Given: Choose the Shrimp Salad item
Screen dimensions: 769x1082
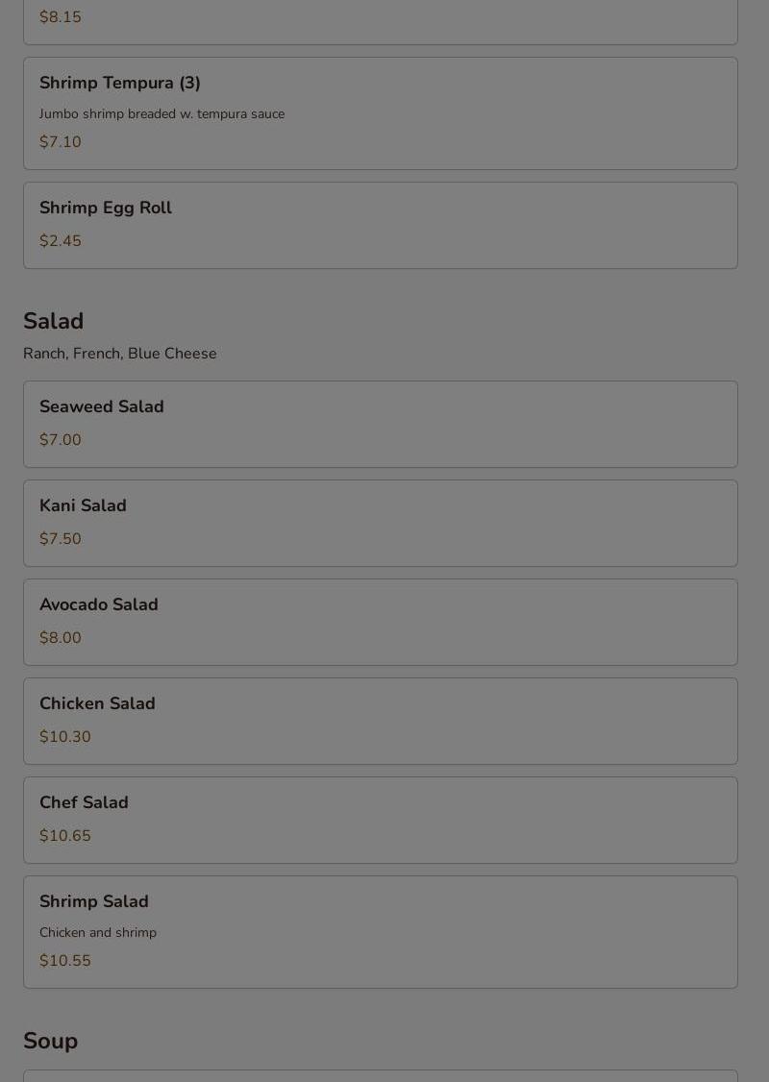Looking at the screenshot, I should pos(94,902).
